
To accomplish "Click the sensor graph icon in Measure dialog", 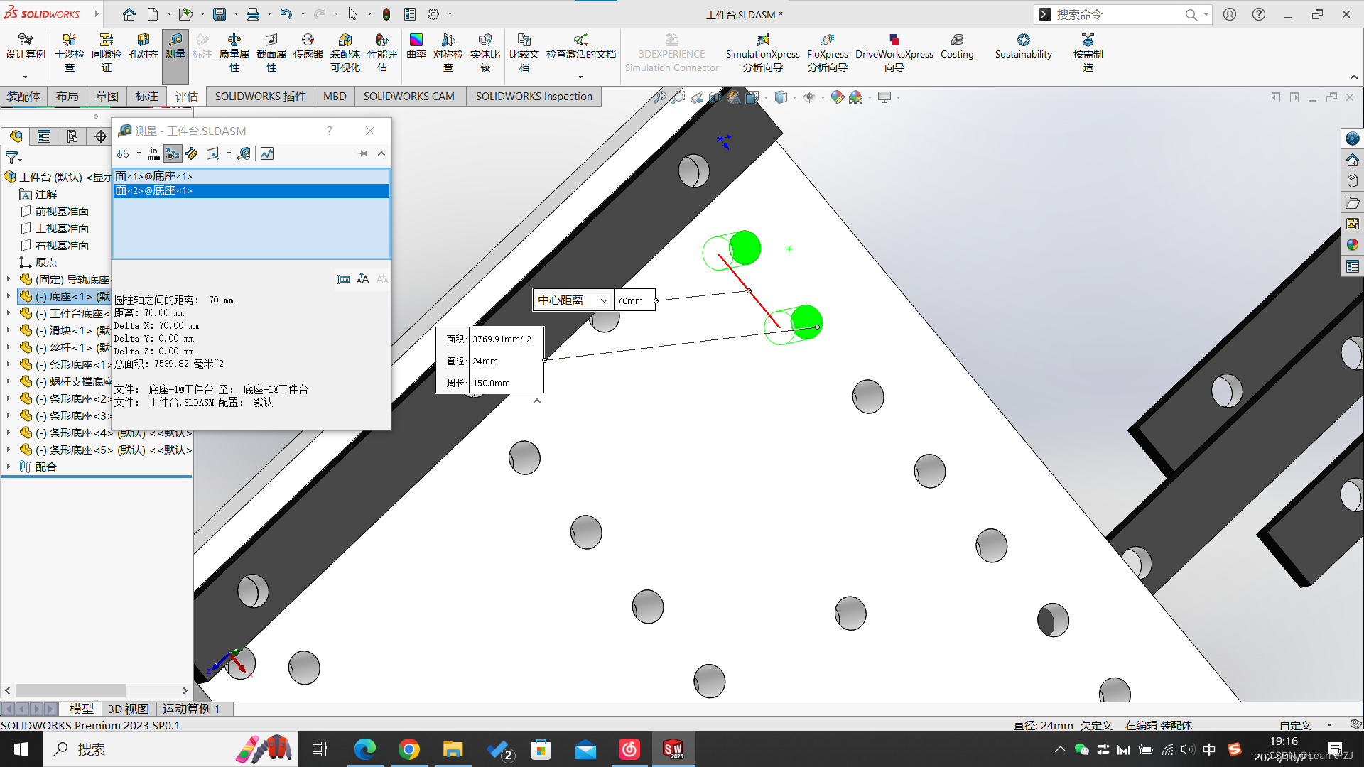I will tap(267, 153).
